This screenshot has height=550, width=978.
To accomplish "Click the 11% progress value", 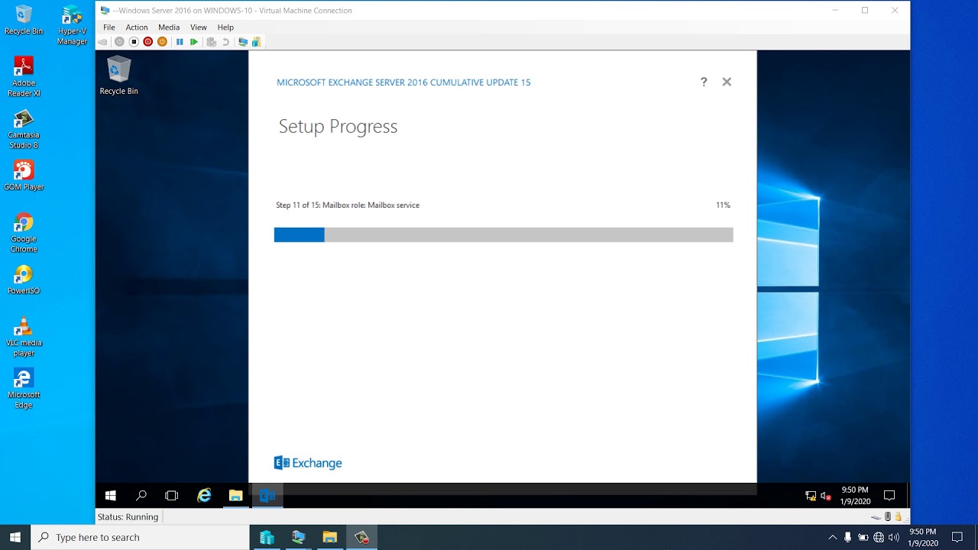I will pyautogui.click(x=723, y=205).
